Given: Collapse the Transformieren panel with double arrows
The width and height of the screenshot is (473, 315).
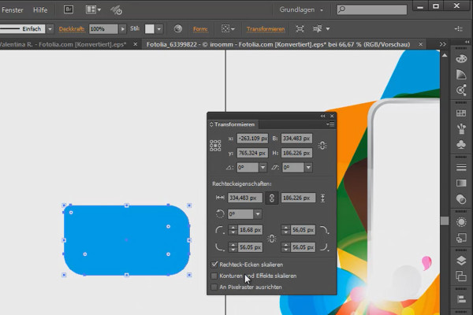Looking at the screenshot, I should (x=323, y=116).
